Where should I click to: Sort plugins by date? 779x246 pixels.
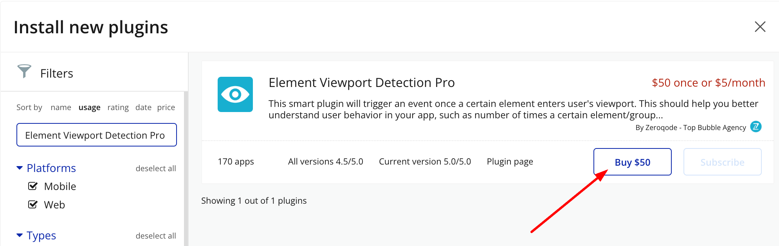click(x=143, y=107)
